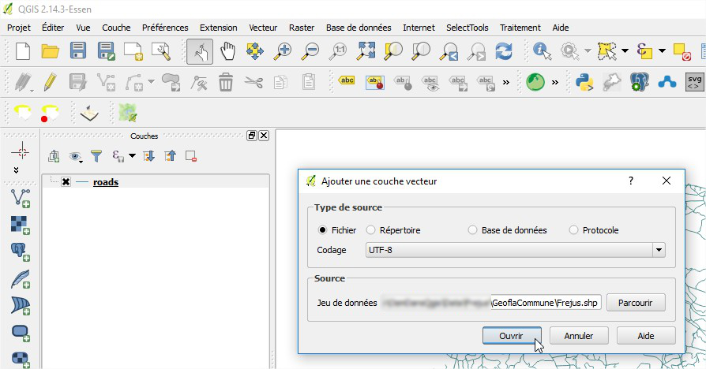The width and height of the screenshot is (706, 369).
Task: Float the Couches panel with undock icon
Action: tap(252, 136)
